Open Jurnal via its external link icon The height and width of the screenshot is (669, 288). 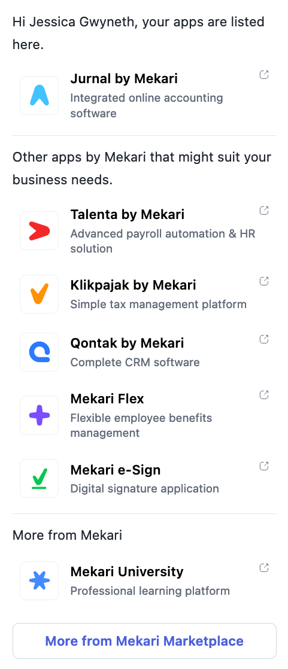point(264,75)
